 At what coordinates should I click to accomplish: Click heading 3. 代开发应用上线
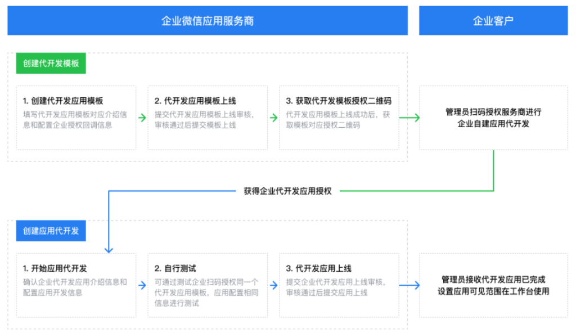click(x=318, y=268)
